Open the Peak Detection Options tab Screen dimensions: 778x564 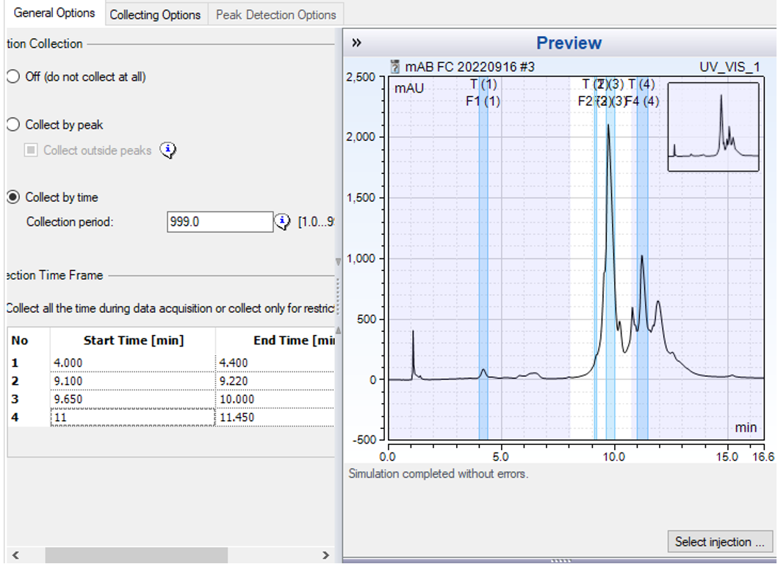click(275, 15)
